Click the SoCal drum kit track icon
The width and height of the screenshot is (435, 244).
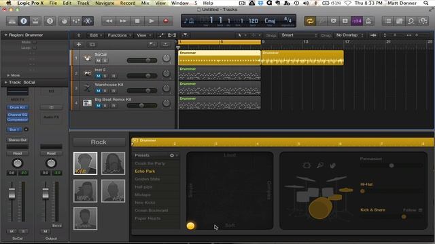click(87, 58)
